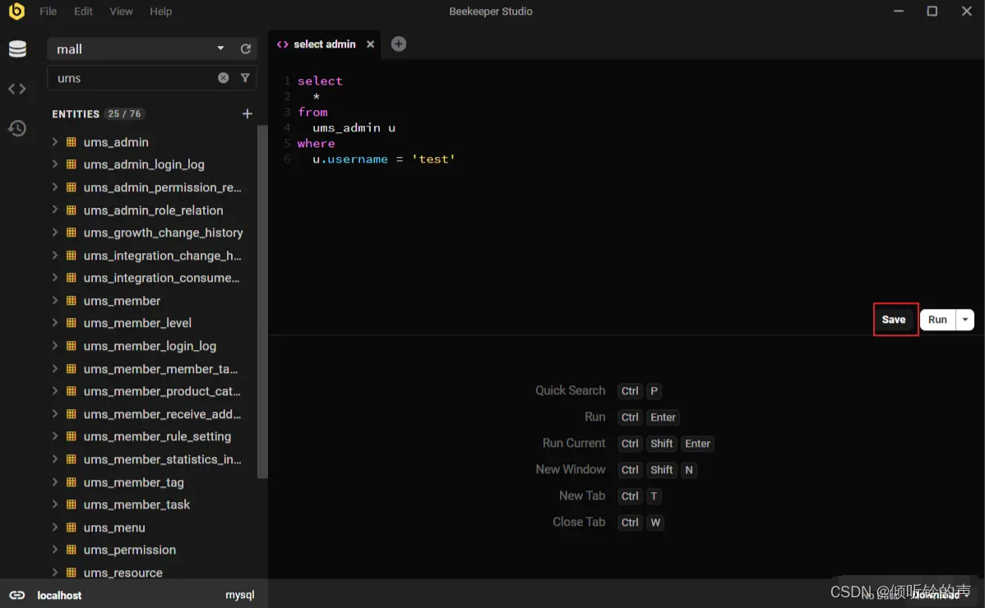Screen dimensions: 985x608
Task: Open entity filter funnel options
Action: [245, 78]
